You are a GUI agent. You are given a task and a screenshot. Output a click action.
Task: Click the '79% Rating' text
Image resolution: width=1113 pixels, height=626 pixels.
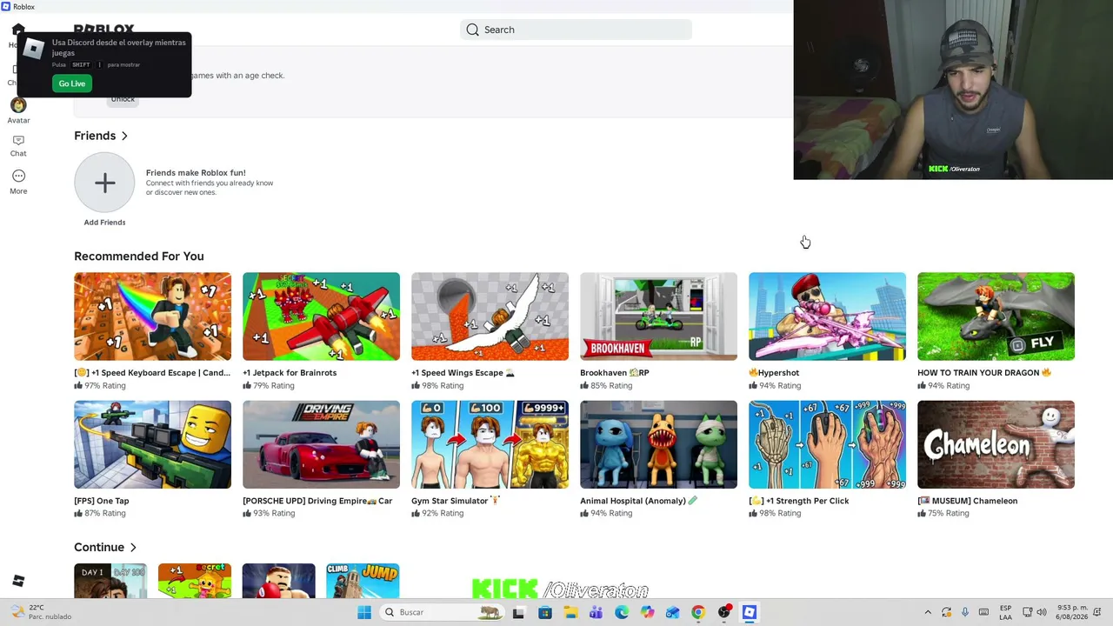pos(274,386)
